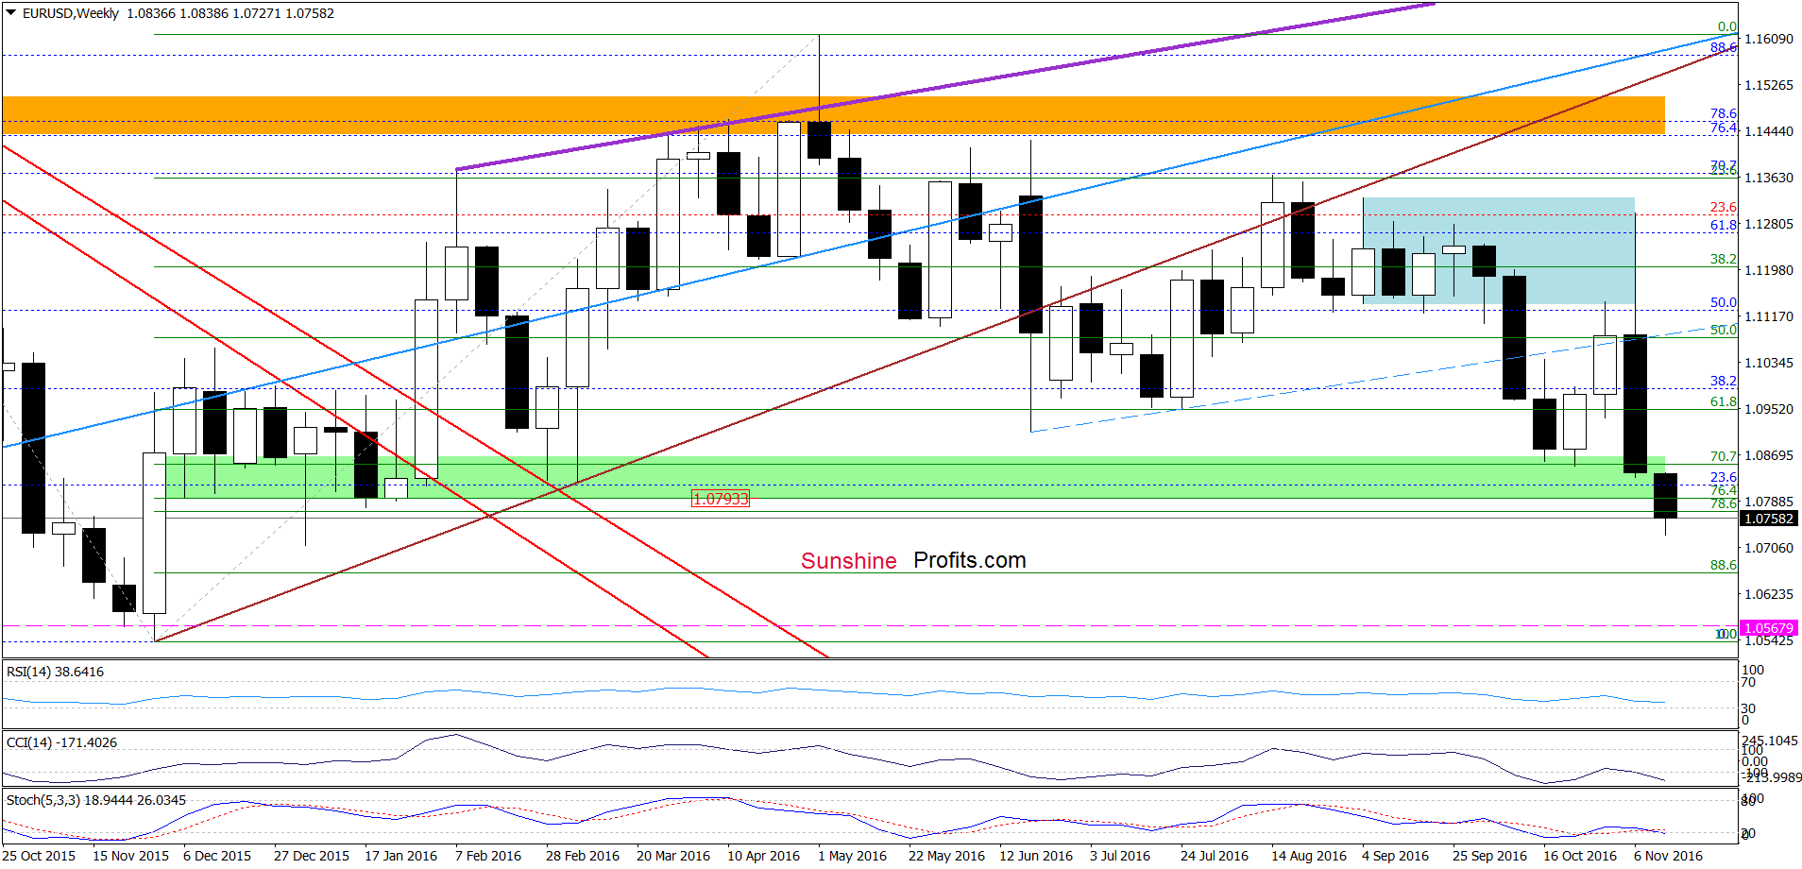
Task: Click the 22 May 2016 date label
Action: click(946, 856)
